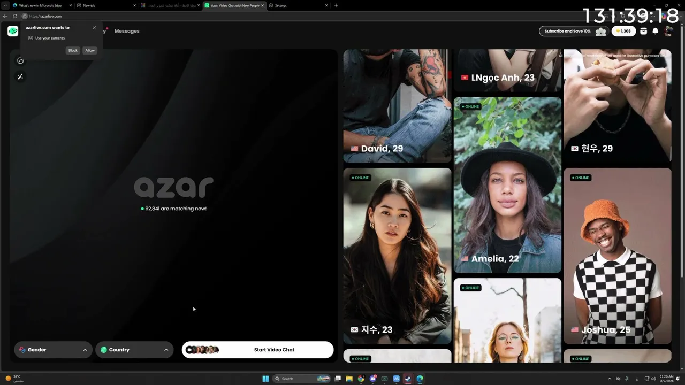Block camera access for azarlive.com
The width and height of the screenshot is (685, 385).
pyautogui.click(x=73, y=50)
